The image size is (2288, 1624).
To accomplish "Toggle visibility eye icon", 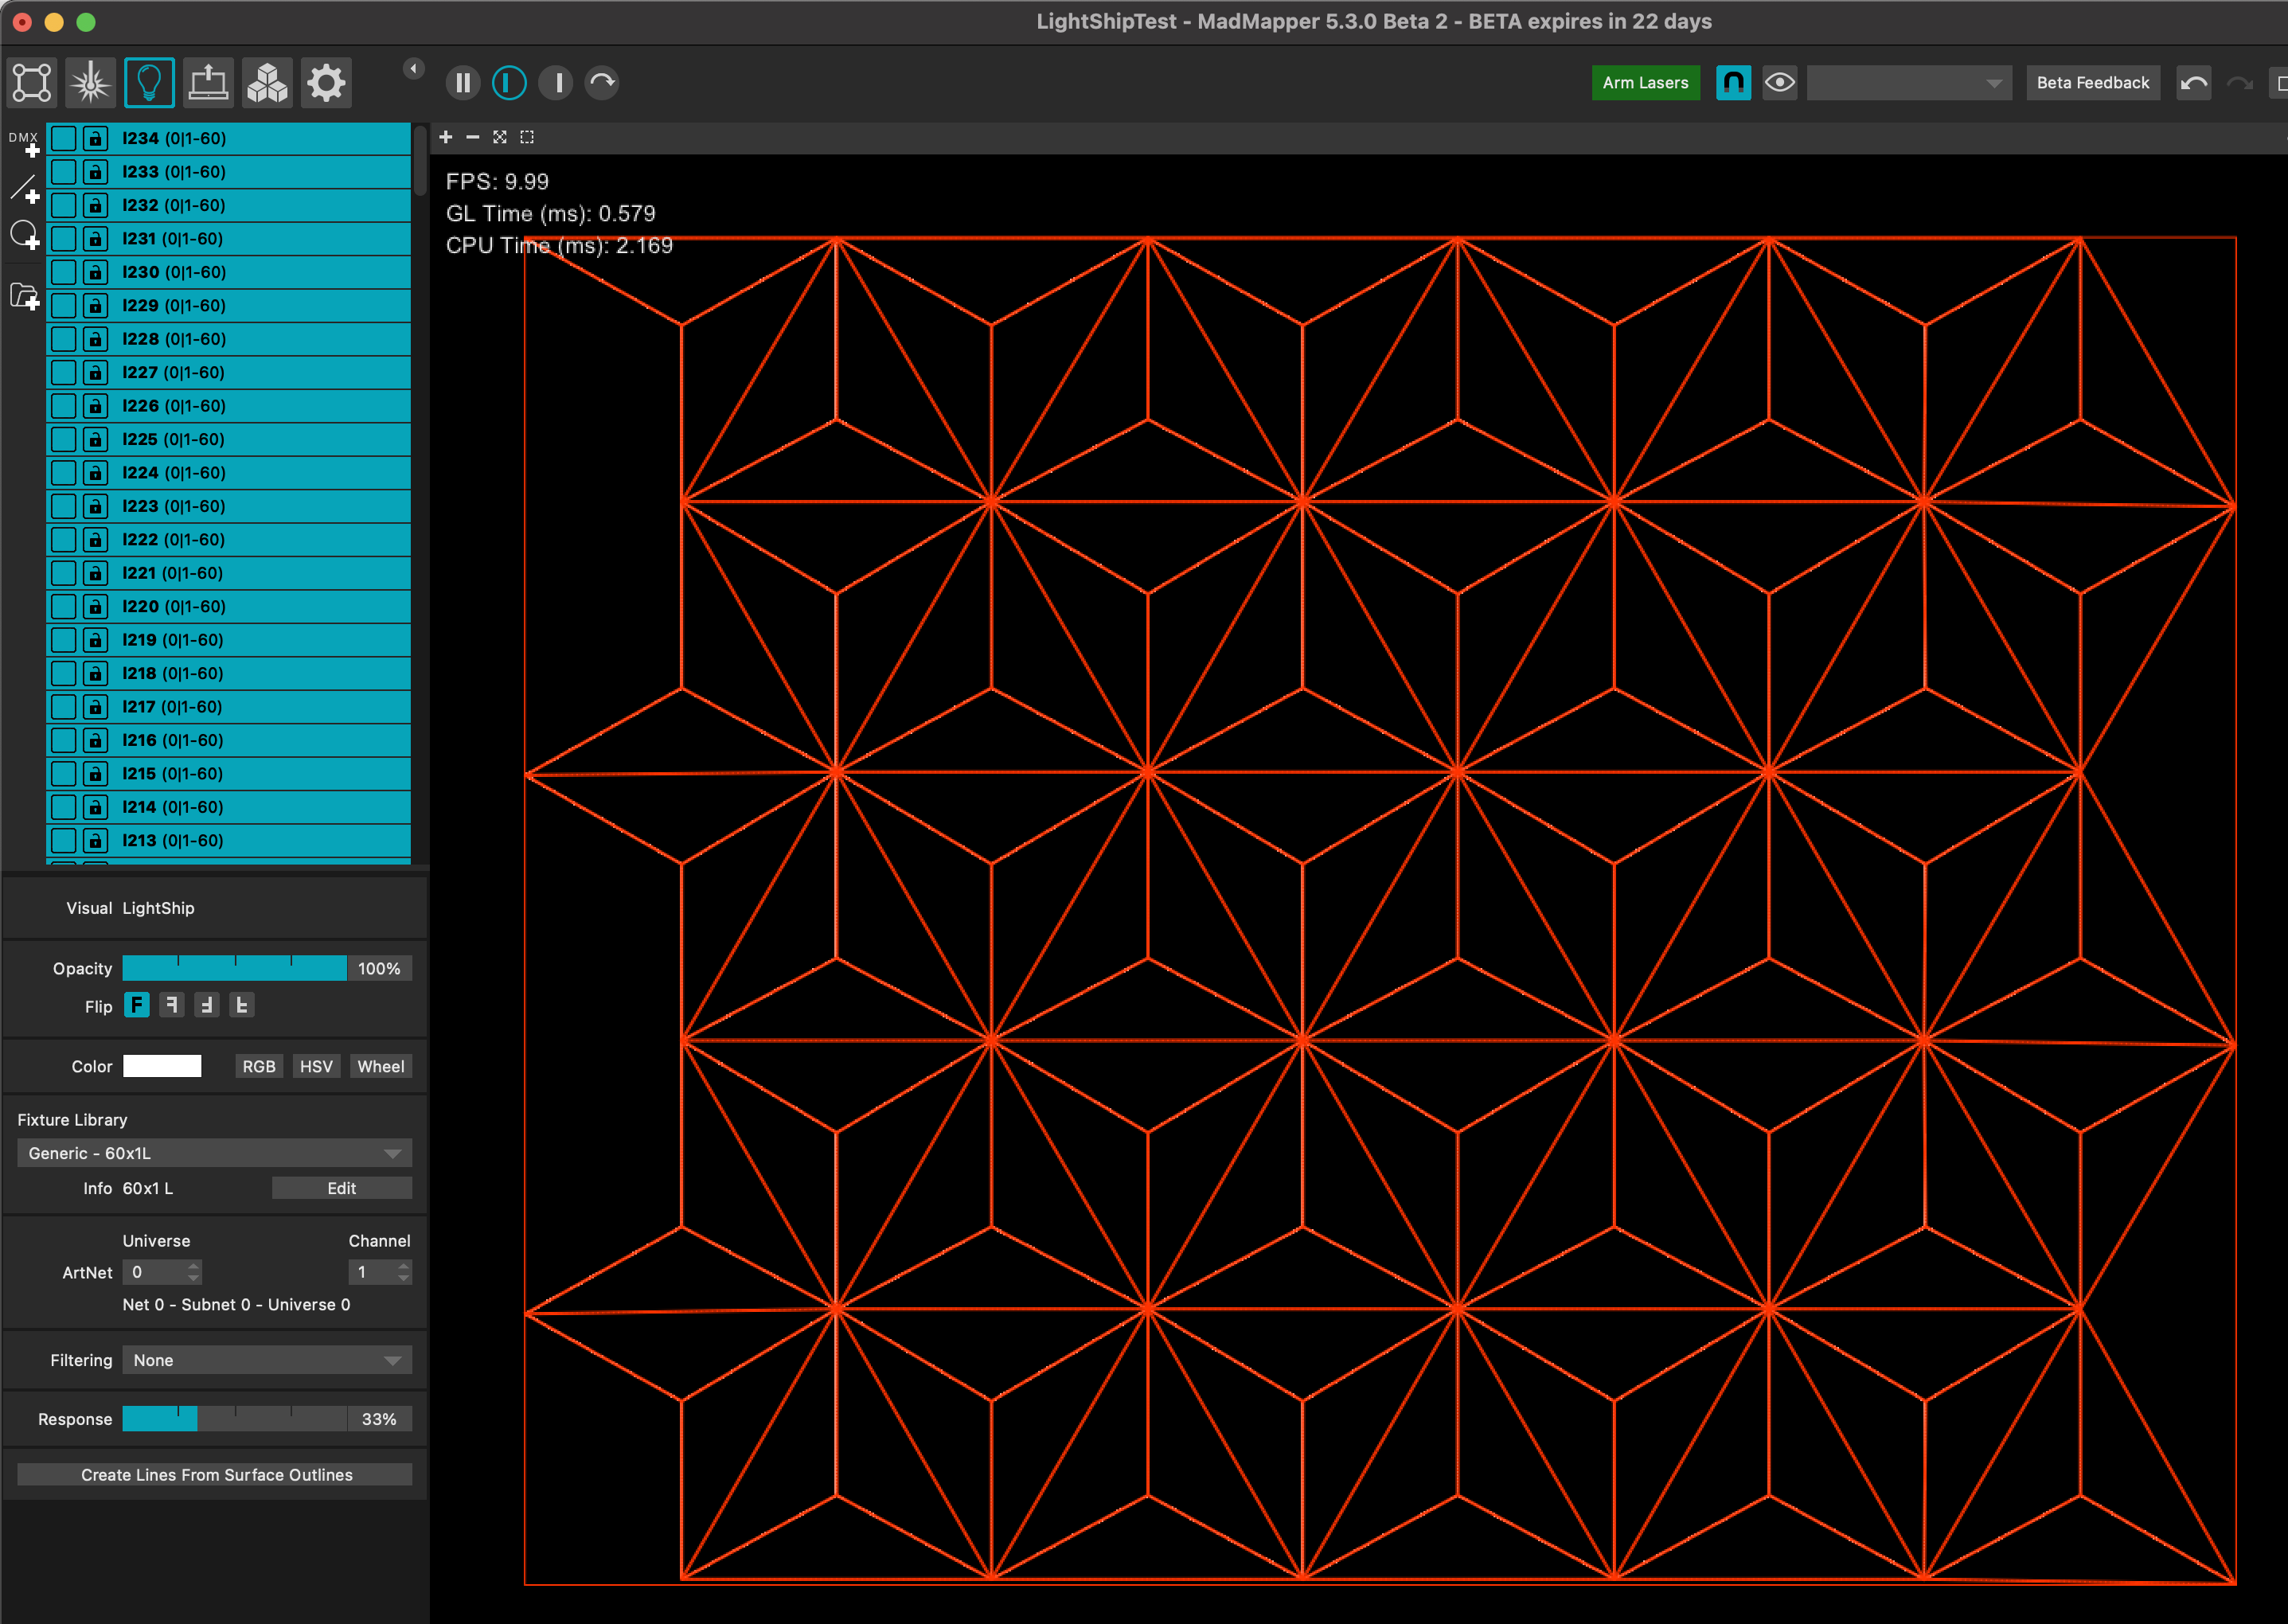I will (x=1782, y=83).
